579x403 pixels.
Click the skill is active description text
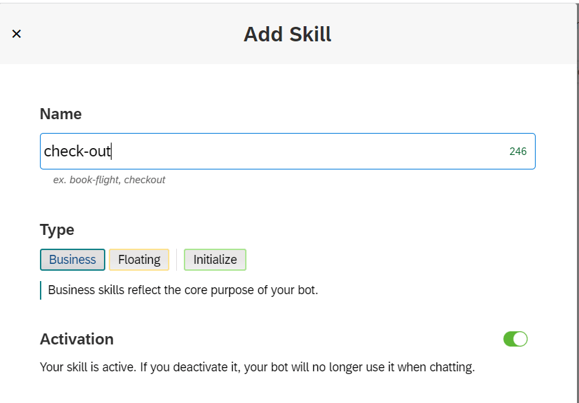[257, 367]
